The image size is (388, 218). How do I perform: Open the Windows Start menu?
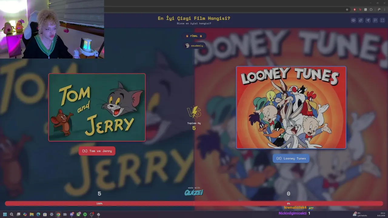[5, 214]
